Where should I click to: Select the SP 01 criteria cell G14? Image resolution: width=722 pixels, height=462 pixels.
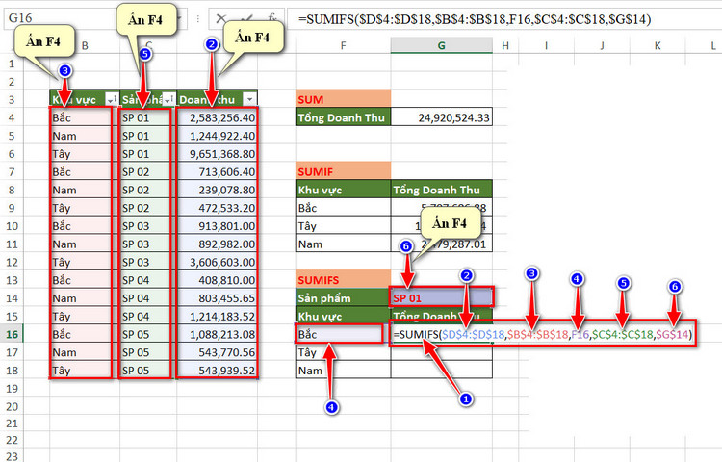(x=442, y=297)
